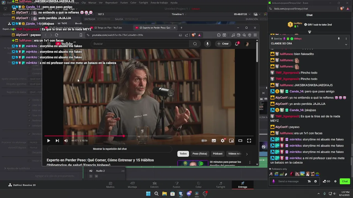Screen dimensions: 353x198
Task: Toggle YouTube autoplay switch
Action: tap(204, 141)
